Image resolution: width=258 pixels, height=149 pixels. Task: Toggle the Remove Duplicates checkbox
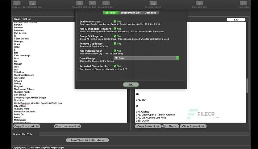(115, 44)
